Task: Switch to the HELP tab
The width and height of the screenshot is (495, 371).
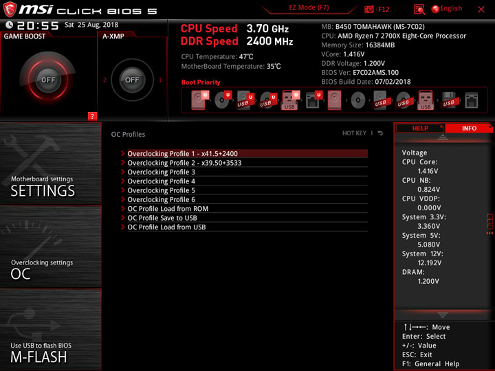Action: (420, 128)
